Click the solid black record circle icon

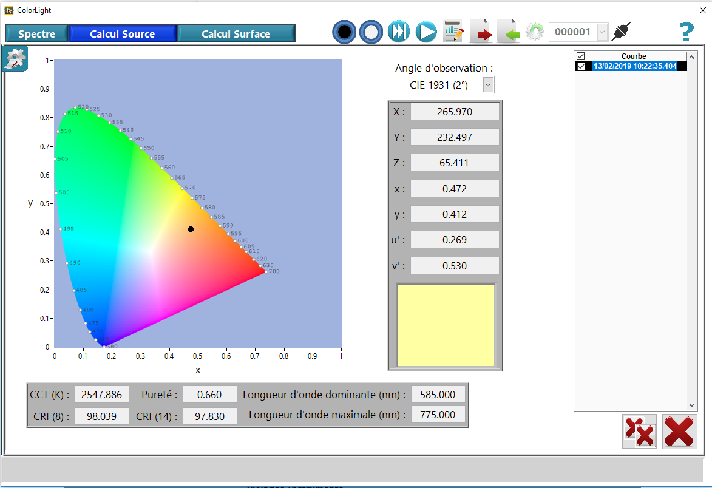click(344, 32)
